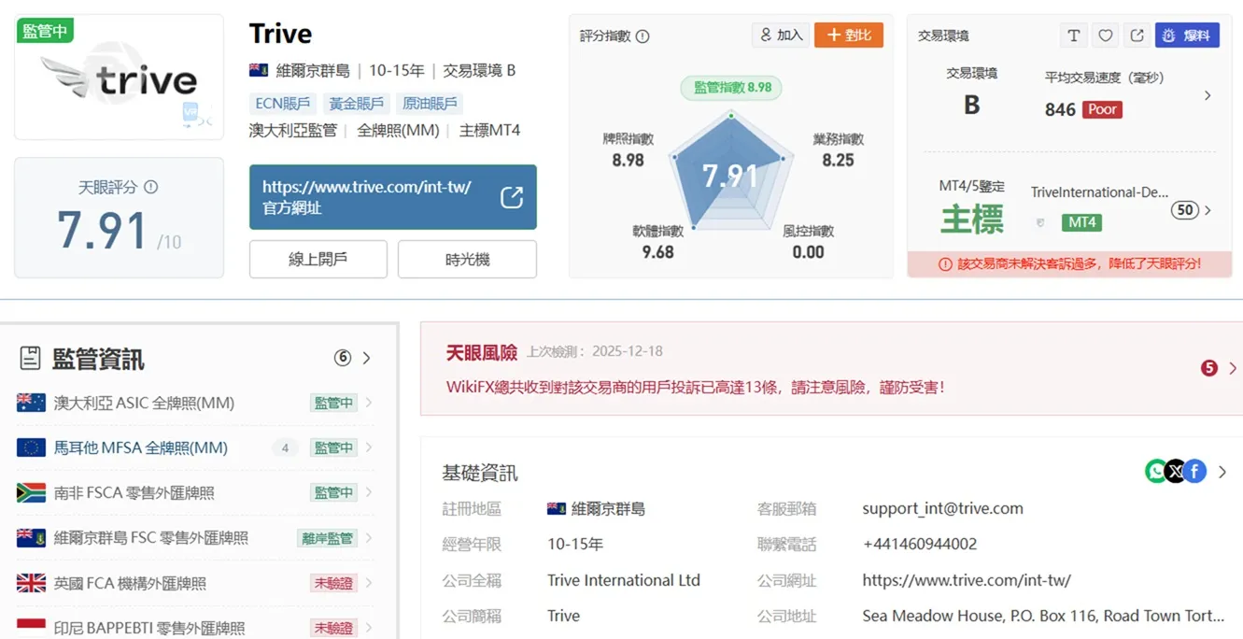Favorite Trive with the heart icon
This screenshot has width=1243, height=639.
coord(1105,35)
